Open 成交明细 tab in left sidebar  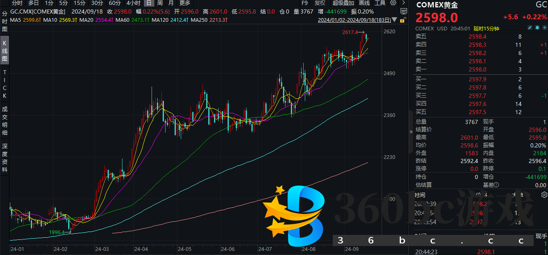(5, 121)
